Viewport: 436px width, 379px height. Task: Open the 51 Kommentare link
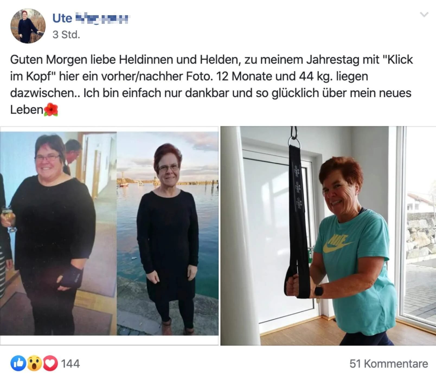pyautogui.click(x=389, y=364)
